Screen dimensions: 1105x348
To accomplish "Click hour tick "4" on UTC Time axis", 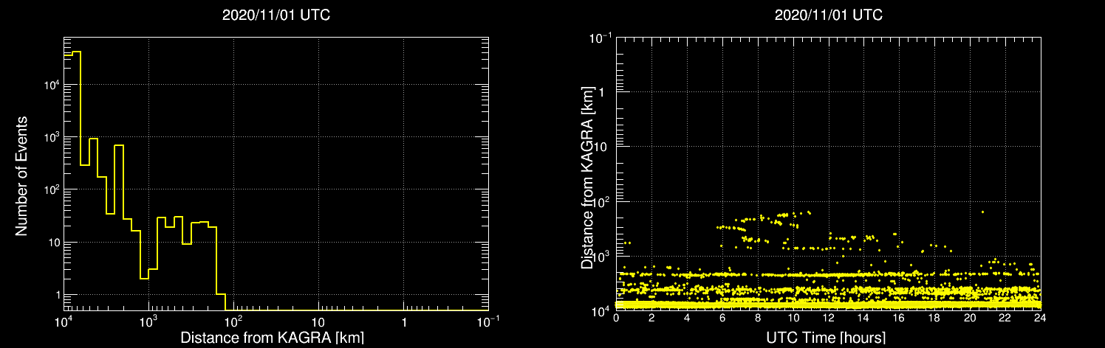I will [x=687, y=319].
